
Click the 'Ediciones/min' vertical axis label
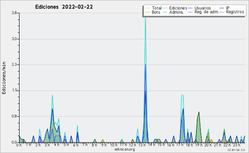[4, 78]
